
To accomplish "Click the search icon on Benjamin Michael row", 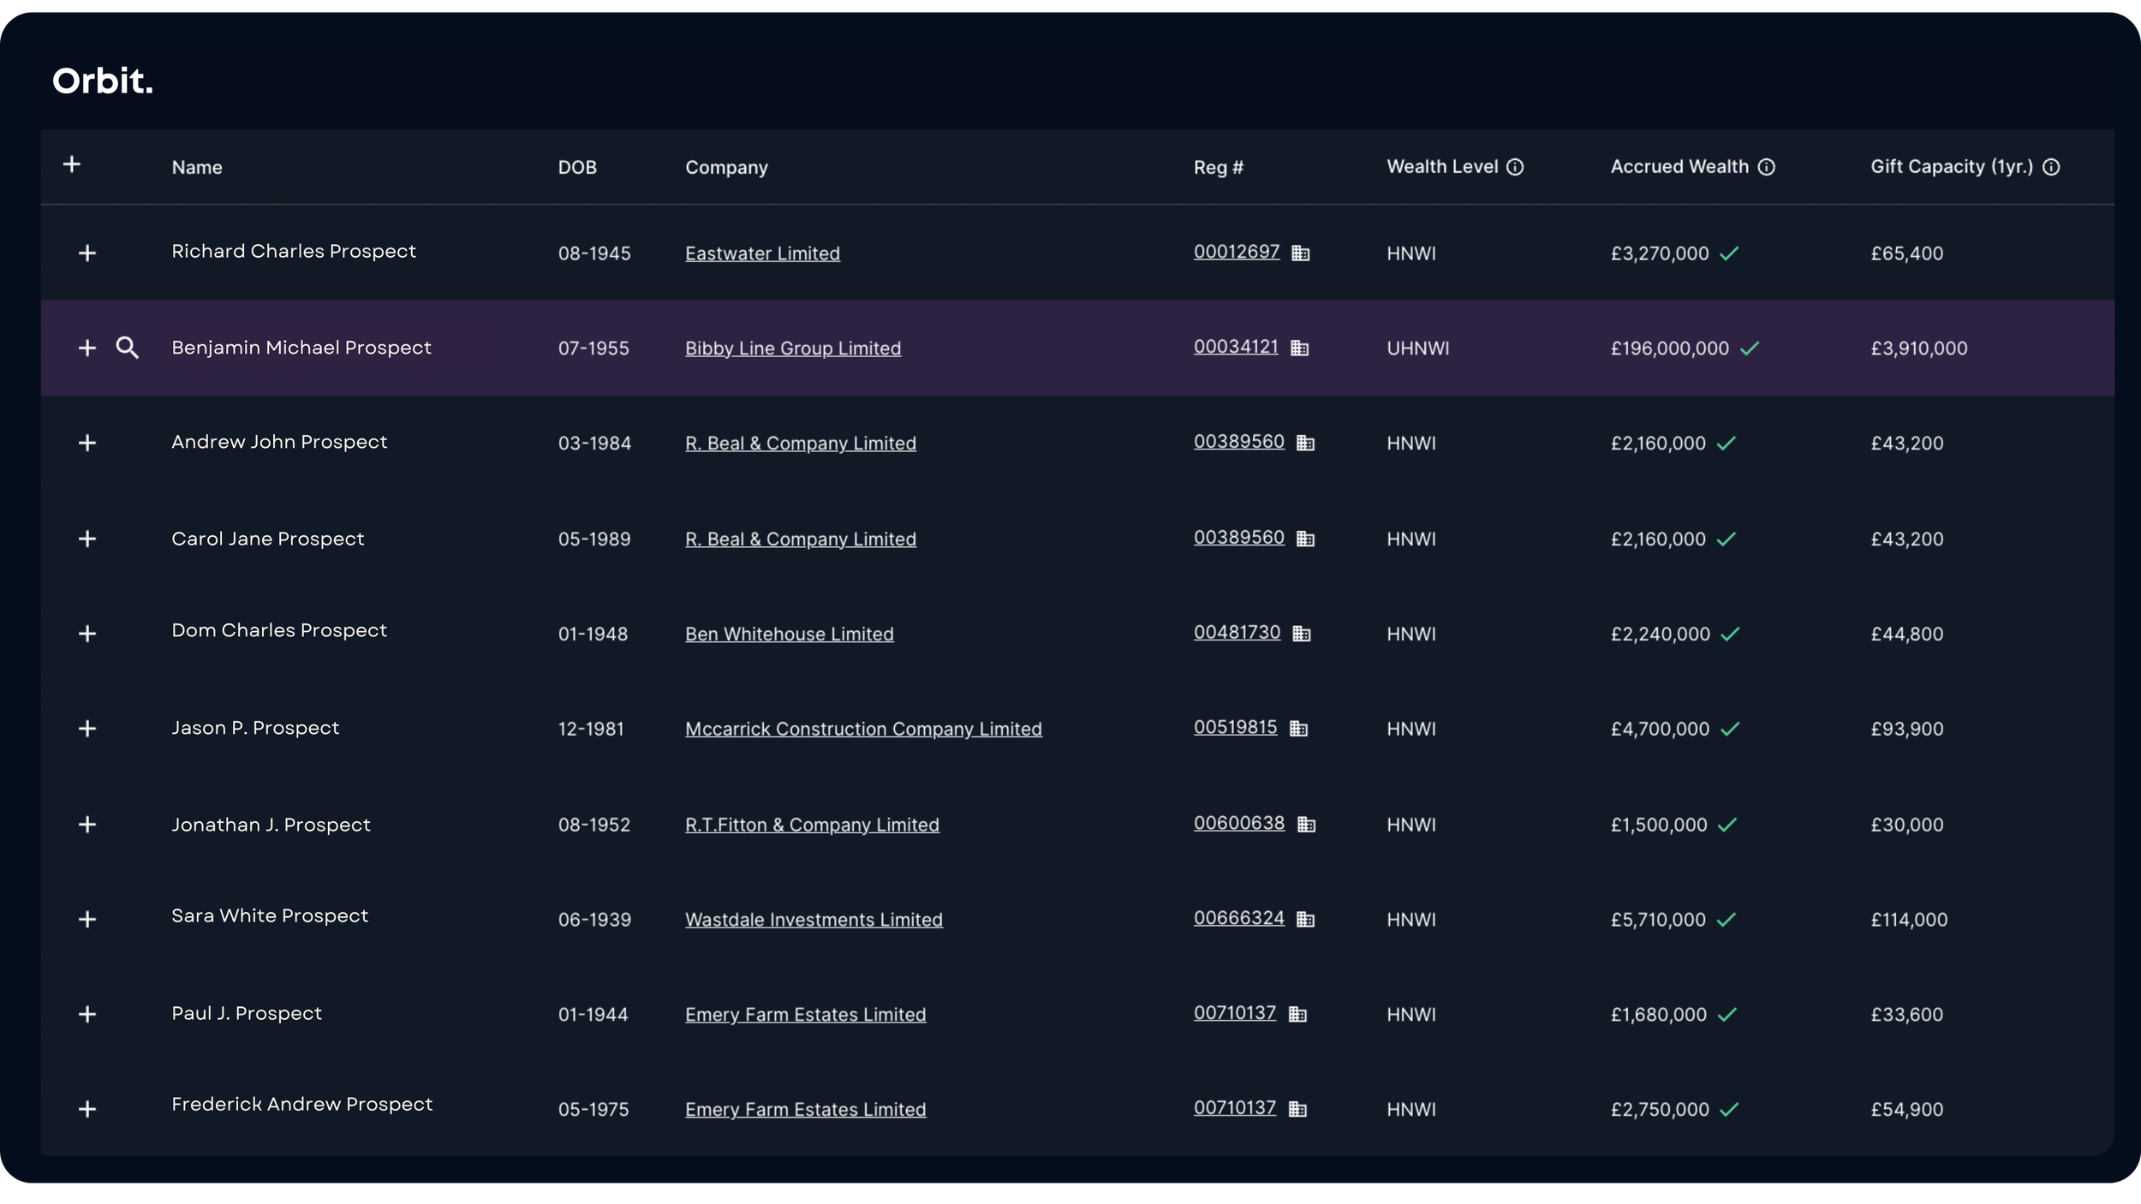I will coord(127,348).
